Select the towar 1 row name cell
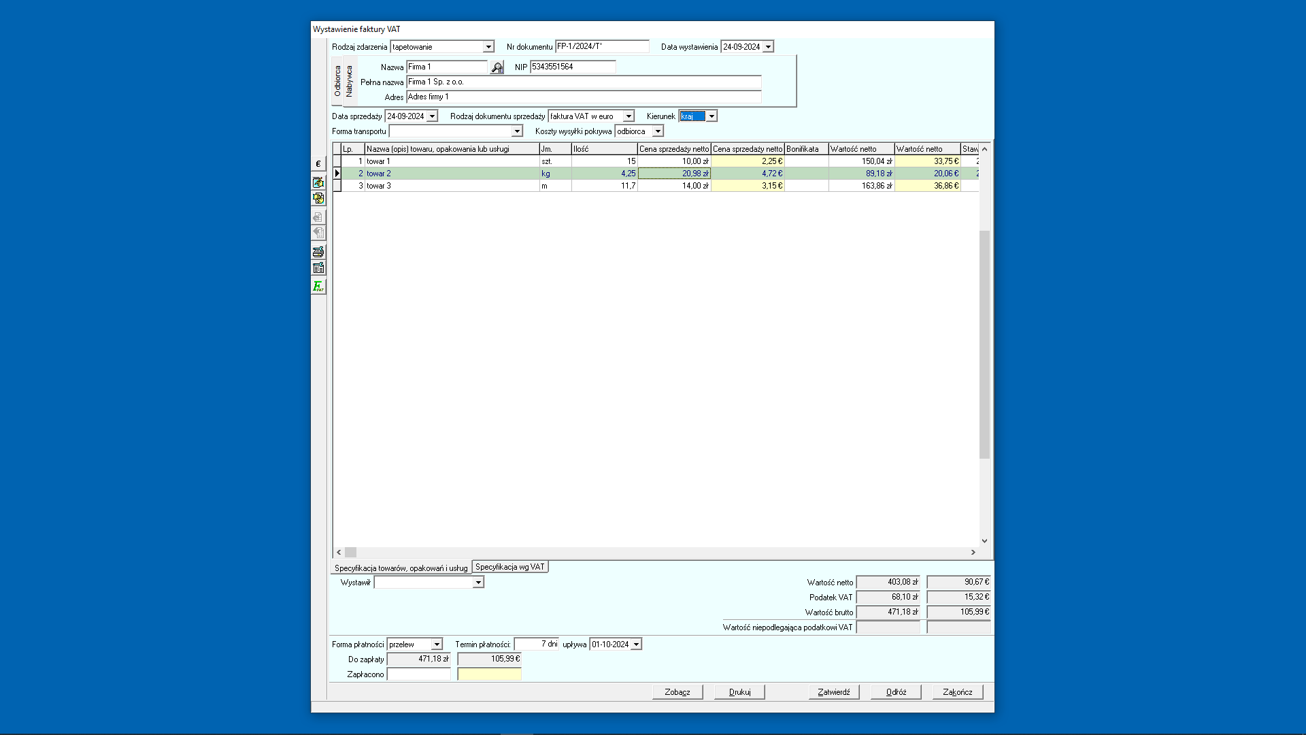Image resolution: width=1306 pixels, height=735 pixels. (x=452, y=161)
